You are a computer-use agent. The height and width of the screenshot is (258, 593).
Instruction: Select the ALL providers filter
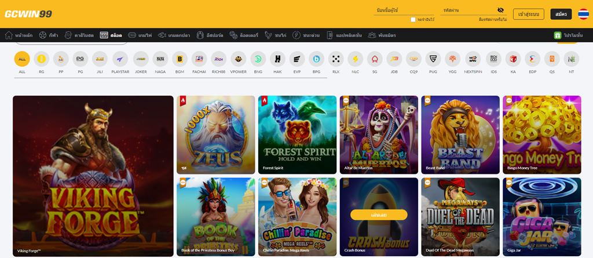coord(22,59)
